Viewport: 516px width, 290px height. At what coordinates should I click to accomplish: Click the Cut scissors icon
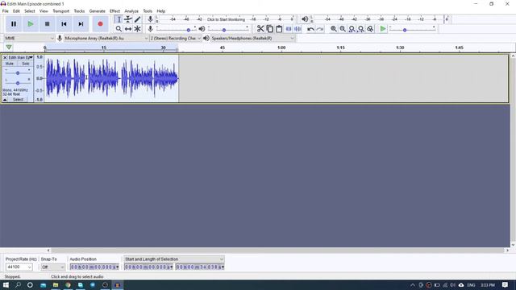pos(260,29)
